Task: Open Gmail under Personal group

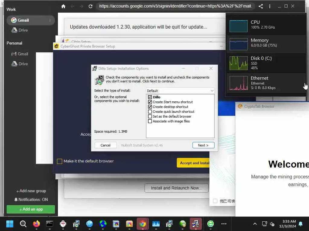Action: tap(20, 54)
